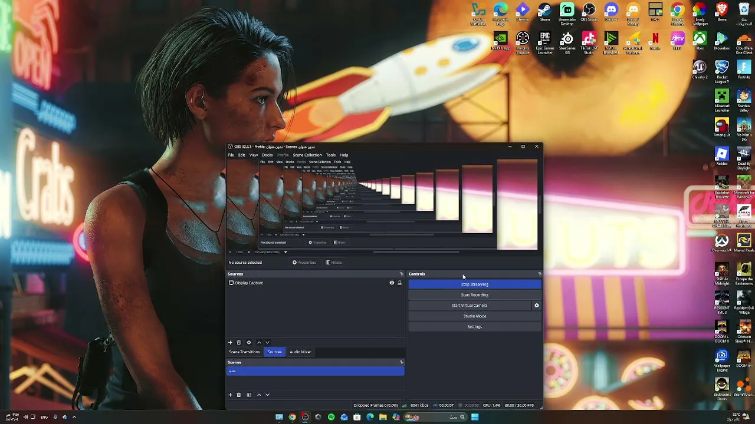
Task: Float the Scenes dock
Action: click(x=402, y=362)
